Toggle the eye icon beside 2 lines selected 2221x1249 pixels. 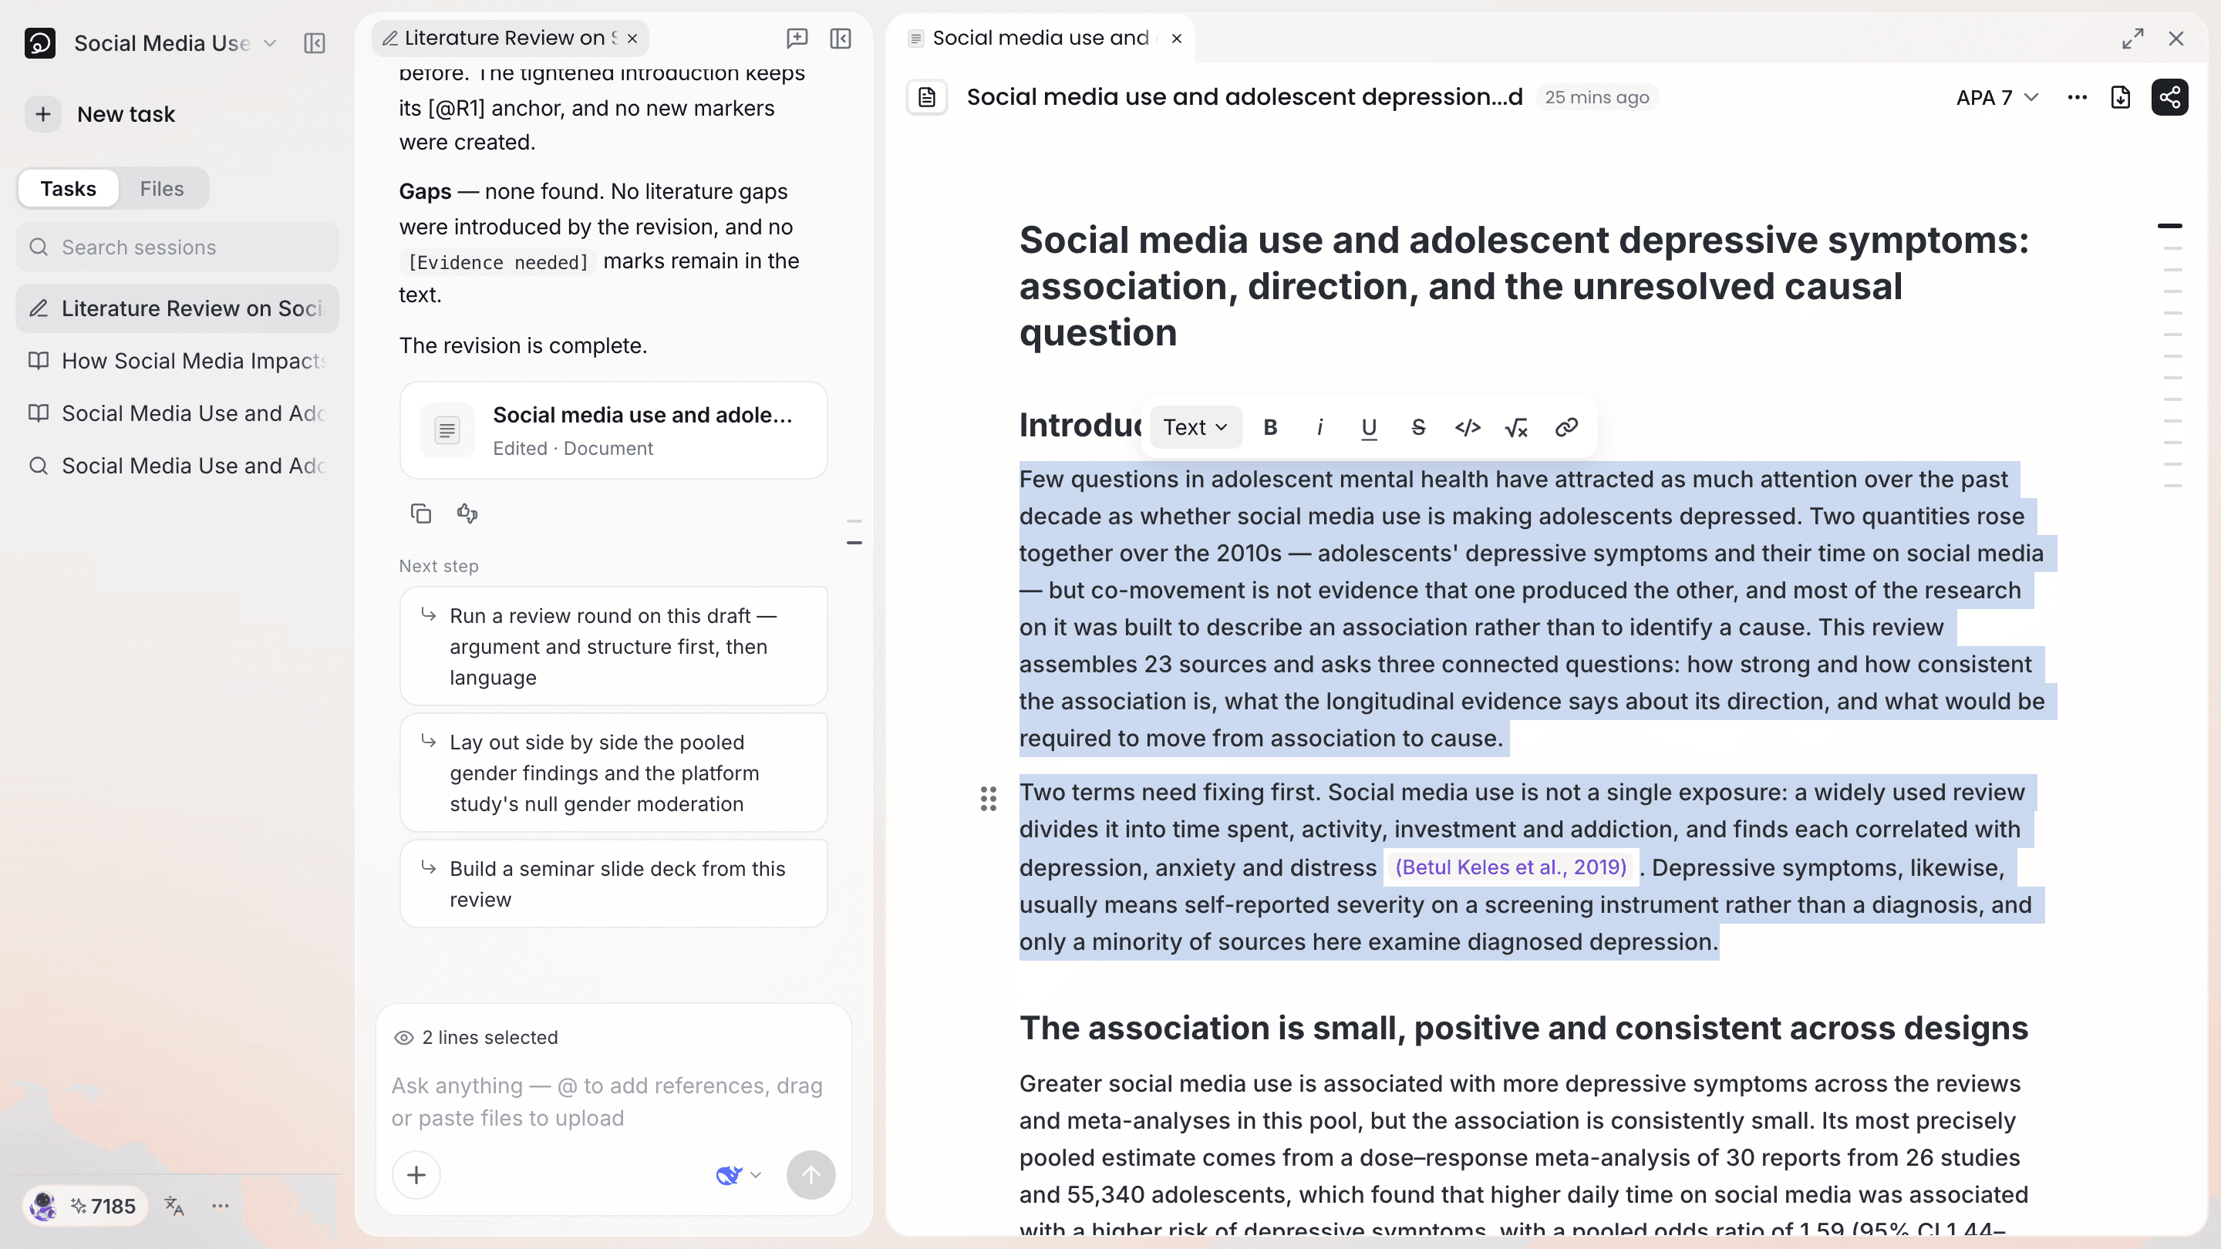coord(403,1037)
